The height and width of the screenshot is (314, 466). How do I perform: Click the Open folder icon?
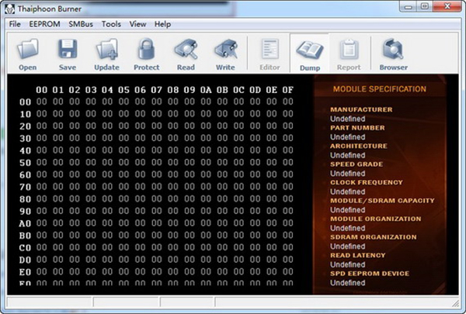[27, 51]
